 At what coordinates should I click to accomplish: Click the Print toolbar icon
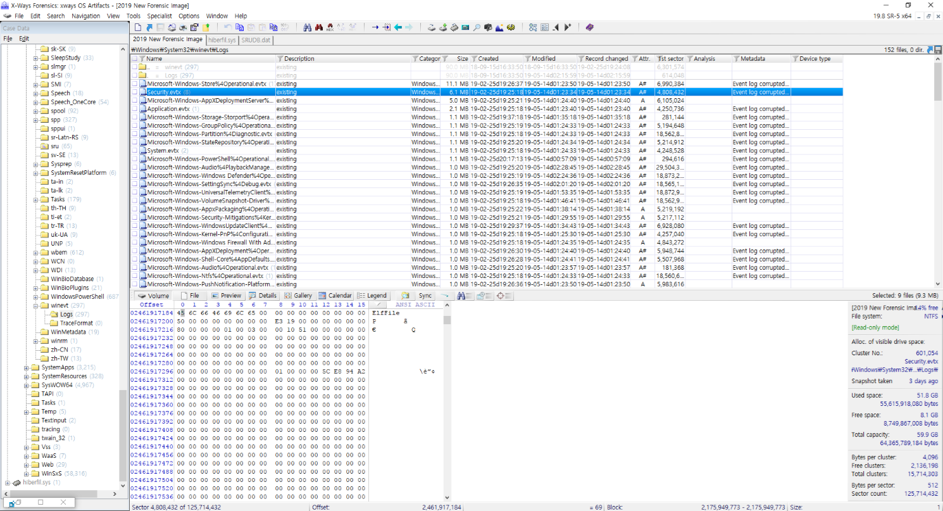(183, 27)
